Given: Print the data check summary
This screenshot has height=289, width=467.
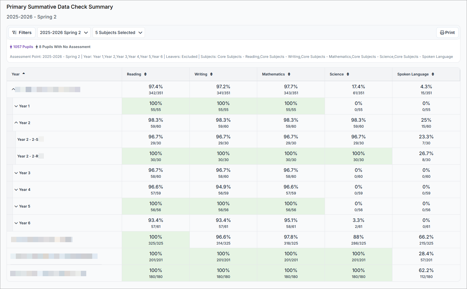Looking at the screenshot, I should pos(447,33).
